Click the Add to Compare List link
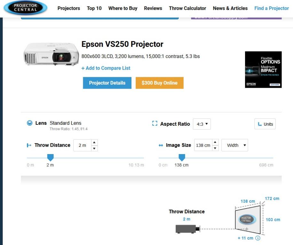Screen dimensions: 293x245 (106, 68)
